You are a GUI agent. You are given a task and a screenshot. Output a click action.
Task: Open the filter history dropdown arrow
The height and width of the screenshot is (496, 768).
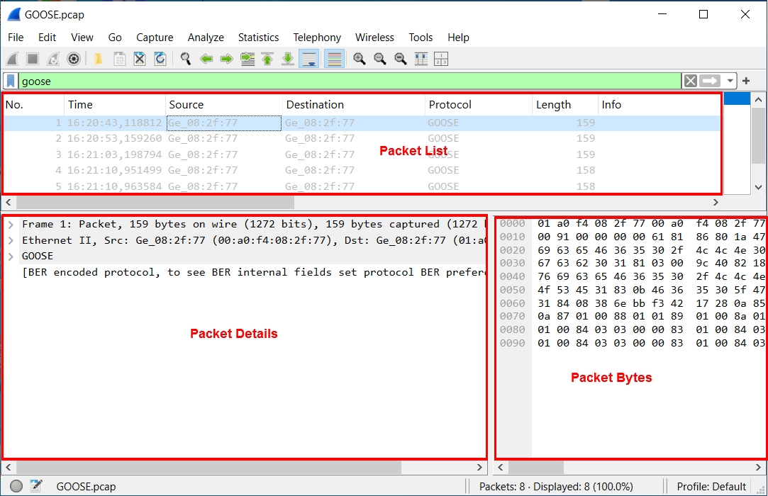pyautogui.click(x=730, y=81)
